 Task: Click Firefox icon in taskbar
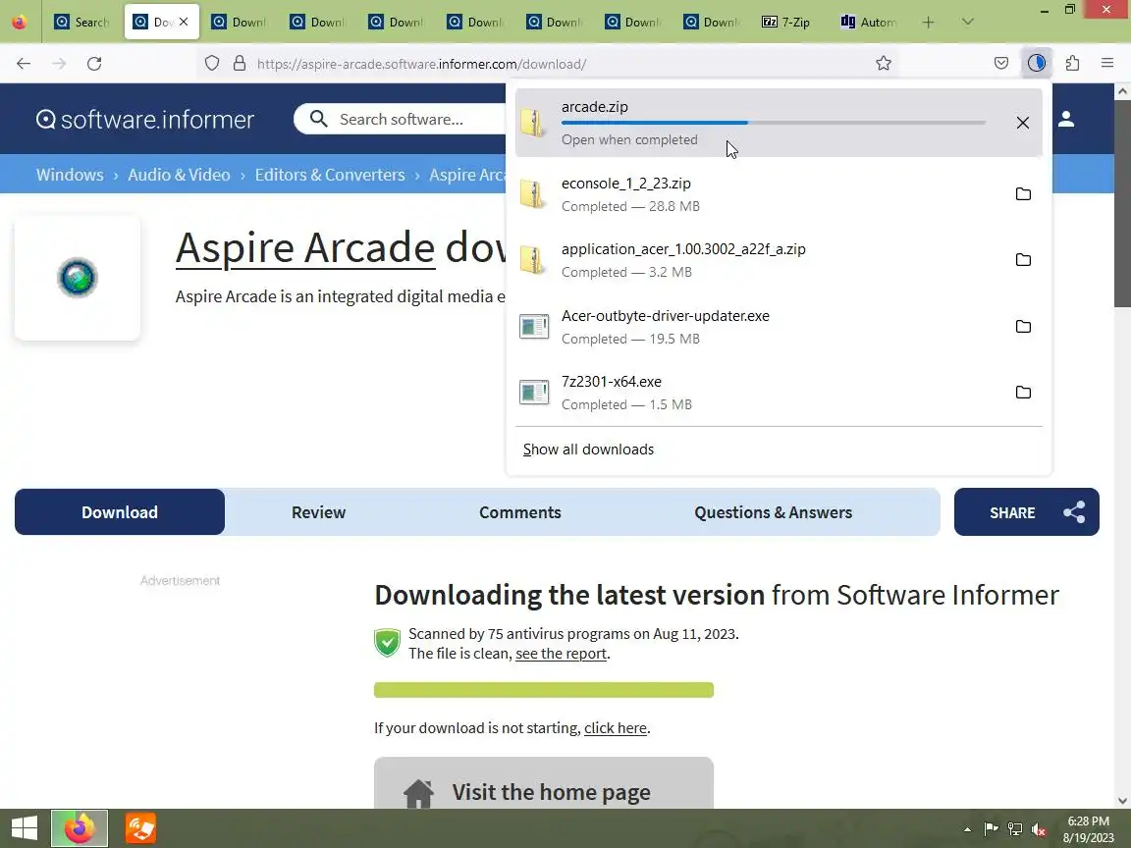80,828
